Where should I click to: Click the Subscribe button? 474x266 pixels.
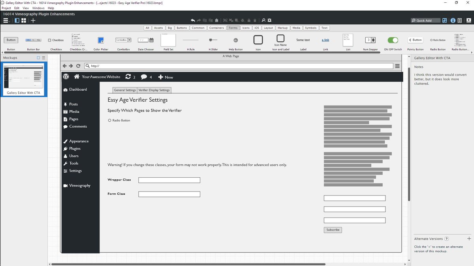pyautogui.click(x=333, y=230)
